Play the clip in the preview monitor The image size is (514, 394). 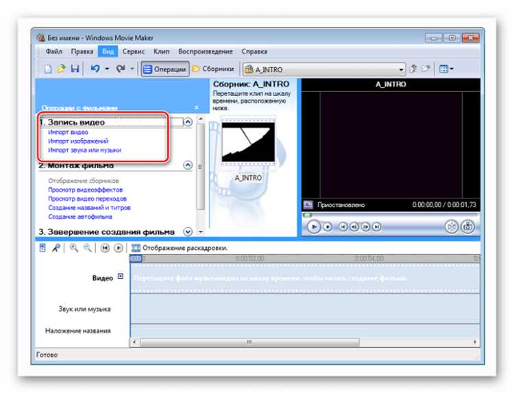click(314, 227)
